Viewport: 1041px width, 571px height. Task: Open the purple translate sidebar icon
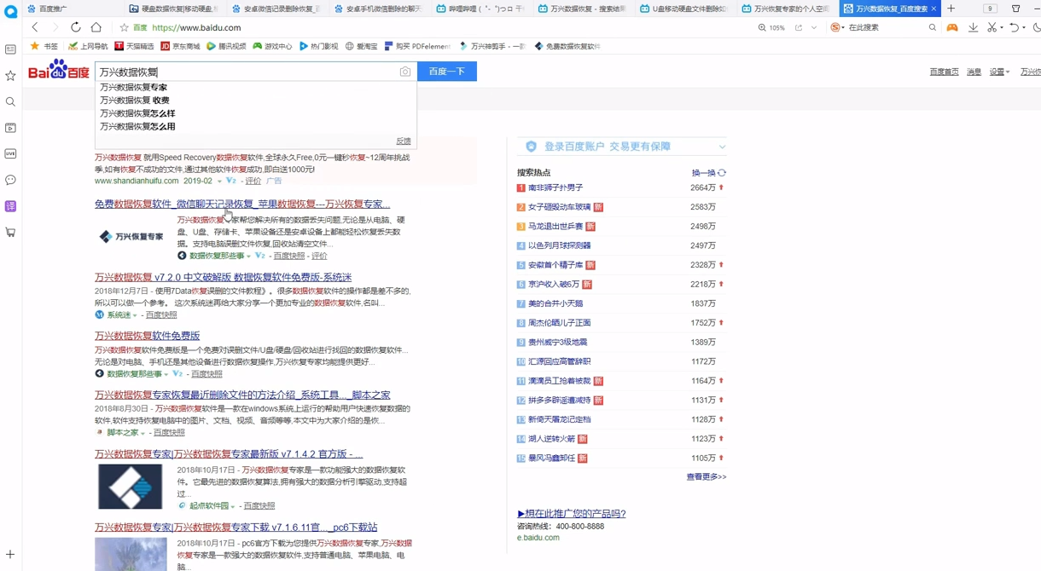(x=10, y=206)
